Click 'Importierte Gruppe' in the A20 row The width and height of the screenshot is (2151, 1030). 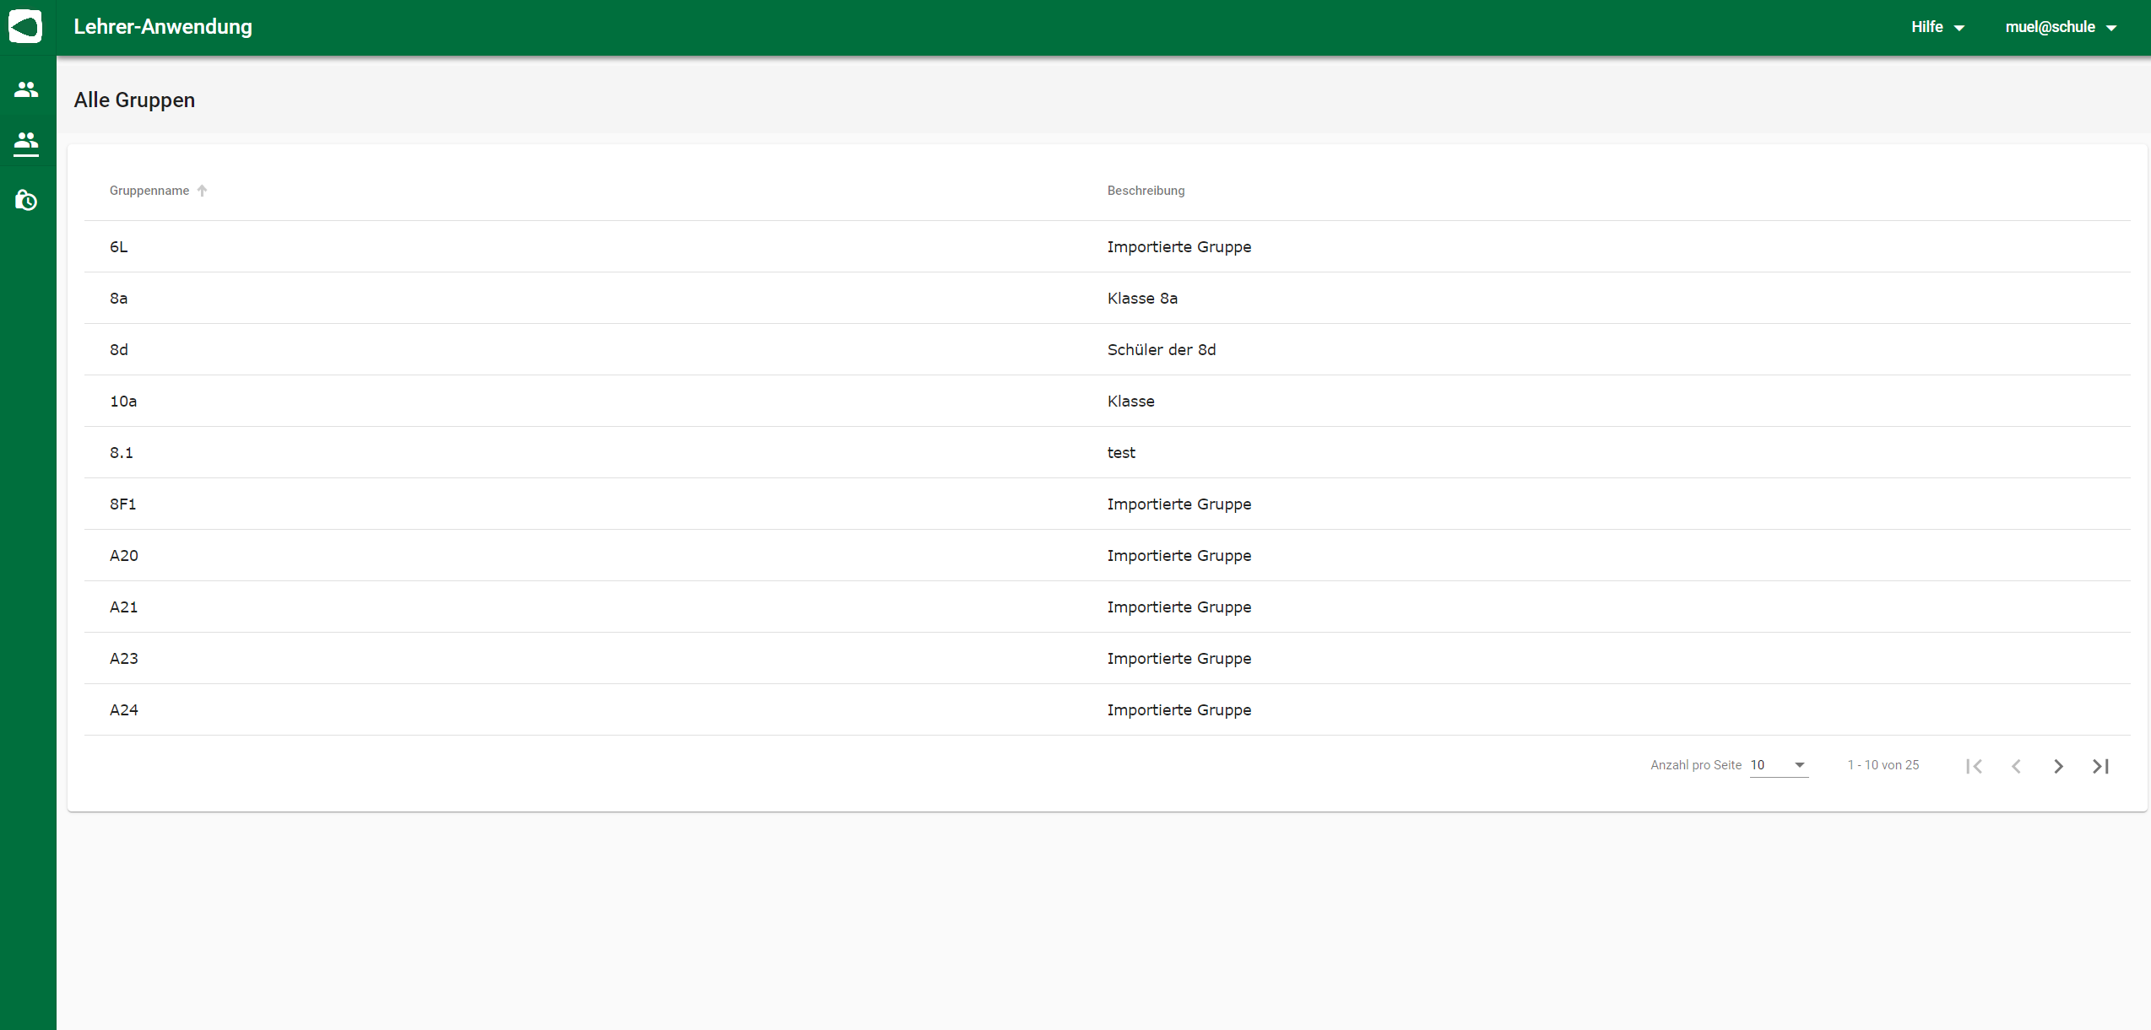1179,556
